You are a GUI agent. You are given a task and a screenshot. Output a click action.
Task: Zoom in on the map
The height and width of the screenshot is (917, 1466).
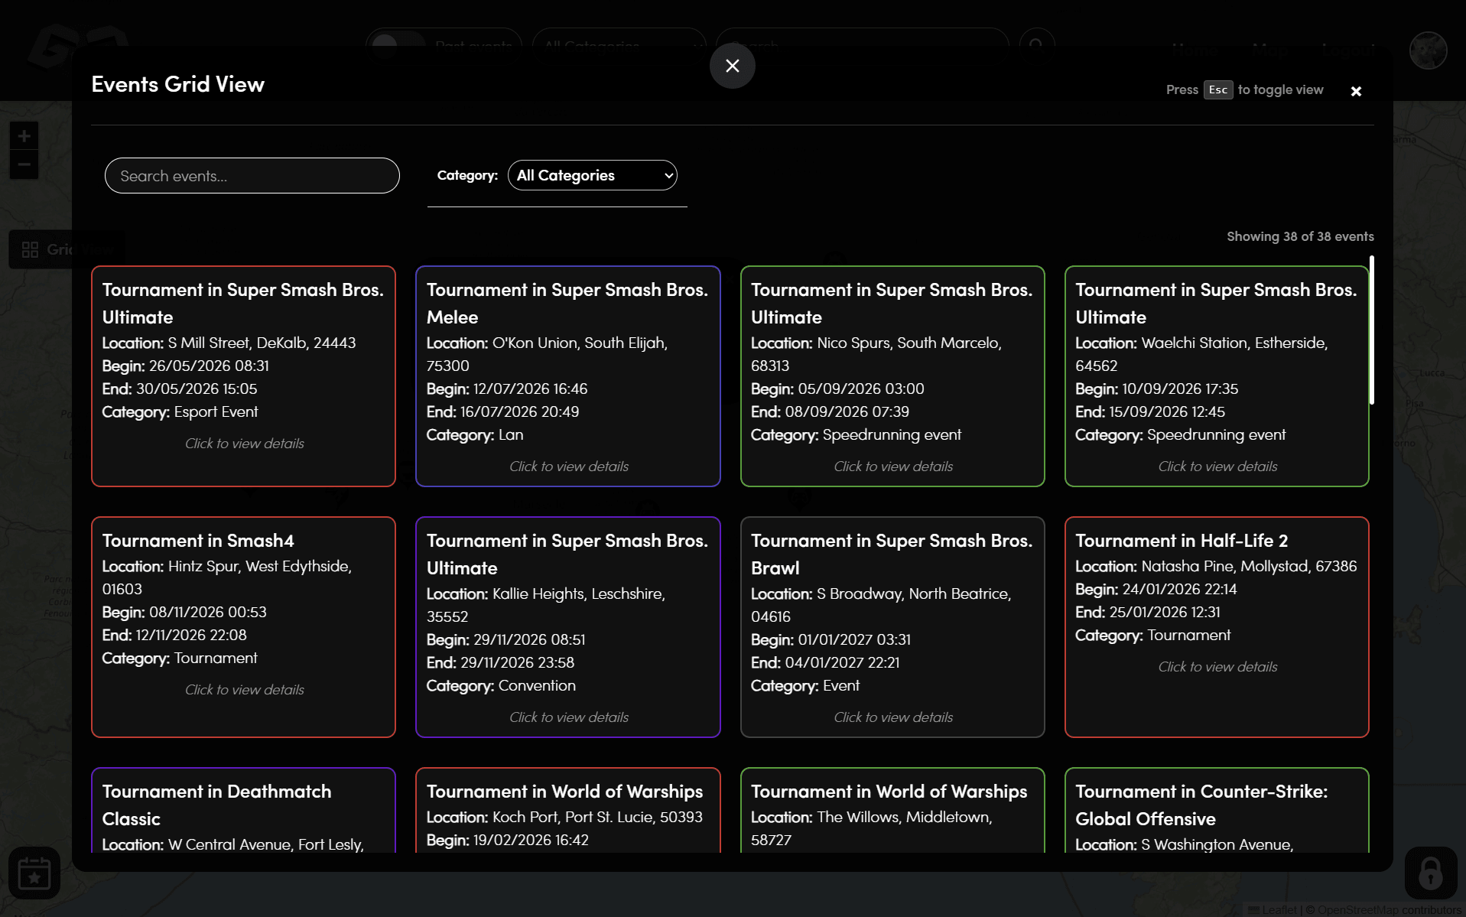tap(24, 136)
